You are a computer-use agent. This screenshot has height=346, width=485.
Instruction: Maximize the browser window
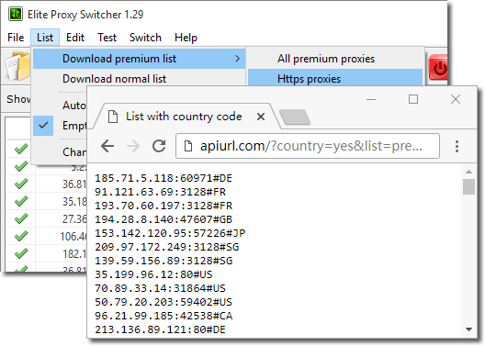click(413, 99)
